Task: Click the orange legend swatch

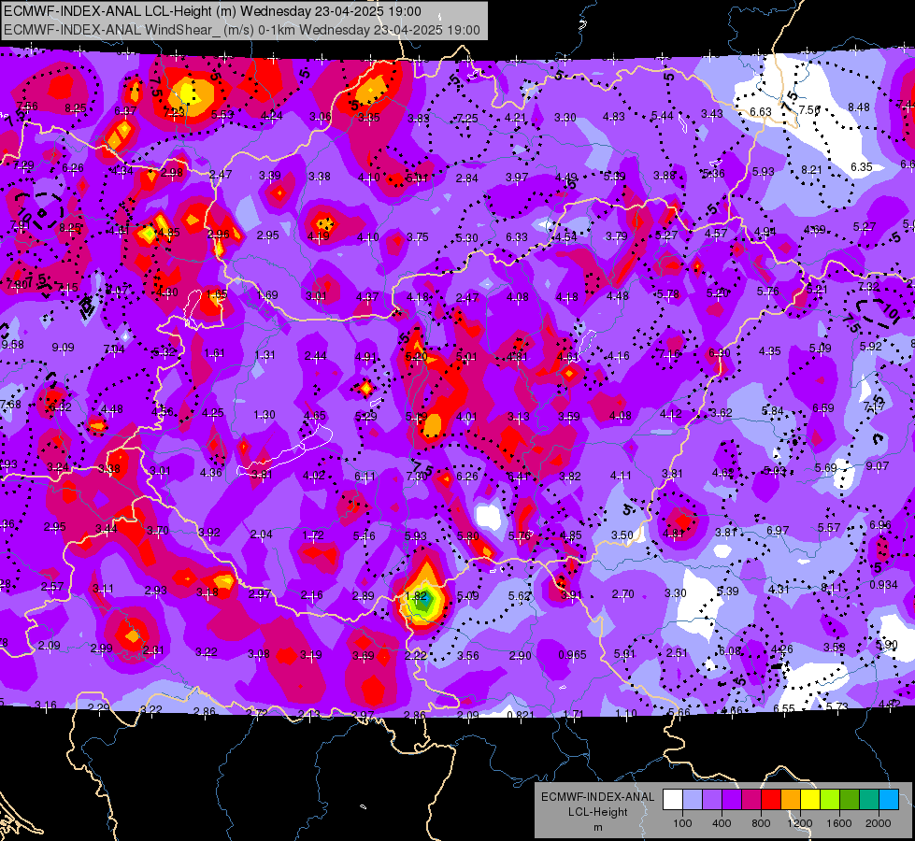Action: point(791,800)
